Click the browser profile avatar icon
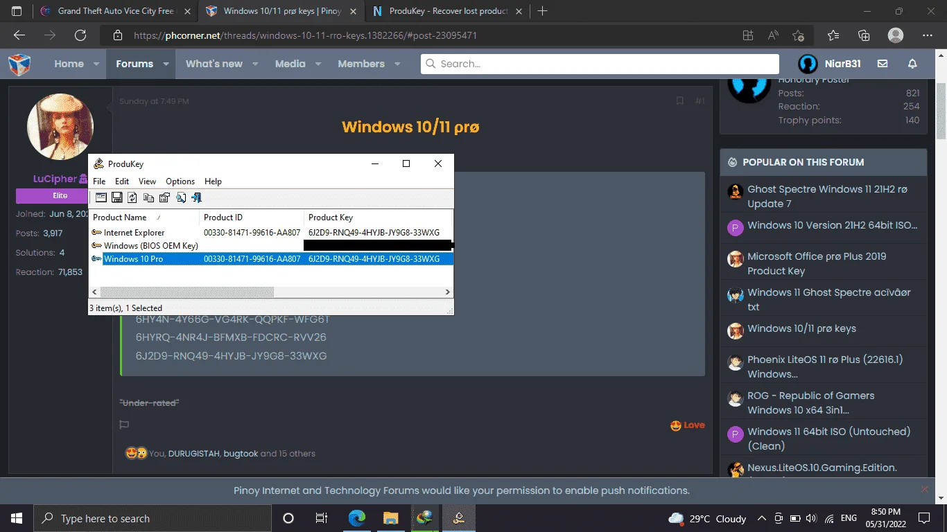 coord(896,35)
